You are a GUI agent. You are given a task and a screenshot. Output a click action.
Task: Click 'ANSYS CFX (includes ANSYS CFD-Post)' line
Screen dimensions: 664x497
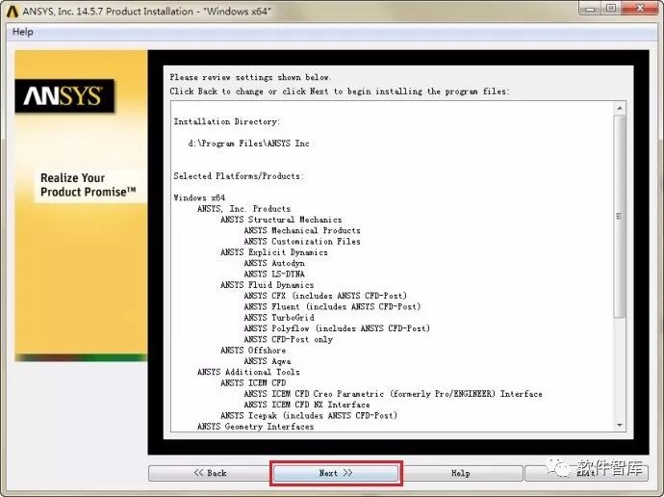click(325, 296)
